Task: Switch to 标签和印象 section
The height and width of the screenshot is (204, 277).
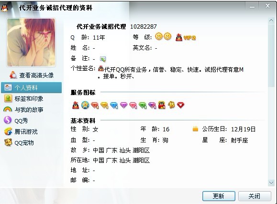Action: (23, 98)
